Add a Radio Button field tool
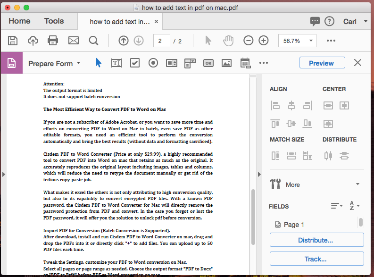Screen dimensions: 374x277 click(153, 63)
